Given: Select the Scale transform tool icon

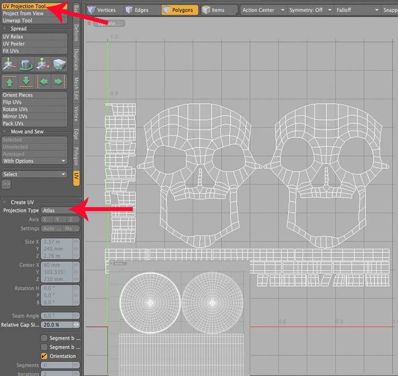Looking at the screenshot, I should point(42,64).
